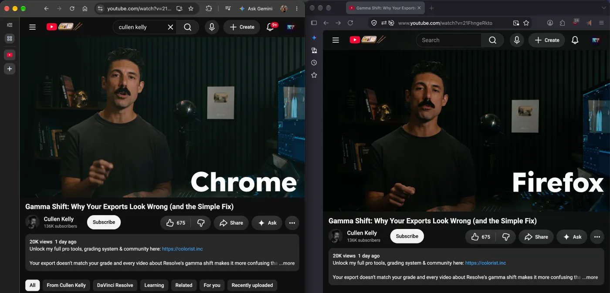
Task: Click the Ask Gemini button in Chrome
Action: point(256,8)
